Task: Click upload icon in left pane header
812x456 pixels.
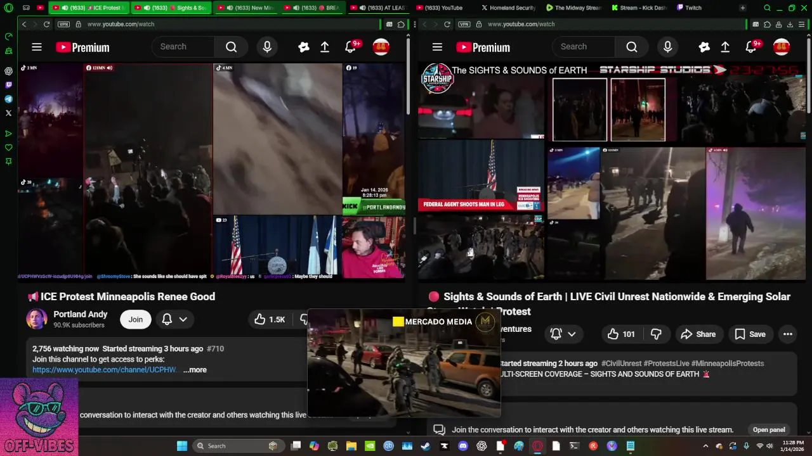Action: pos(325,47)
